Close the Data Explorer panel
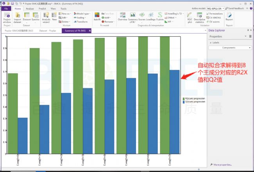 251,30
